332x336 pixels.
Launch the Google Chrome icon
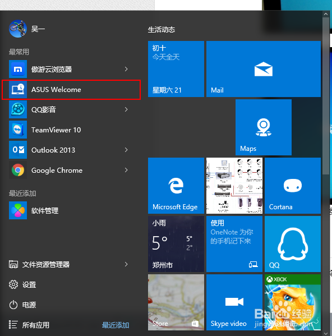[x=18, y=170]
